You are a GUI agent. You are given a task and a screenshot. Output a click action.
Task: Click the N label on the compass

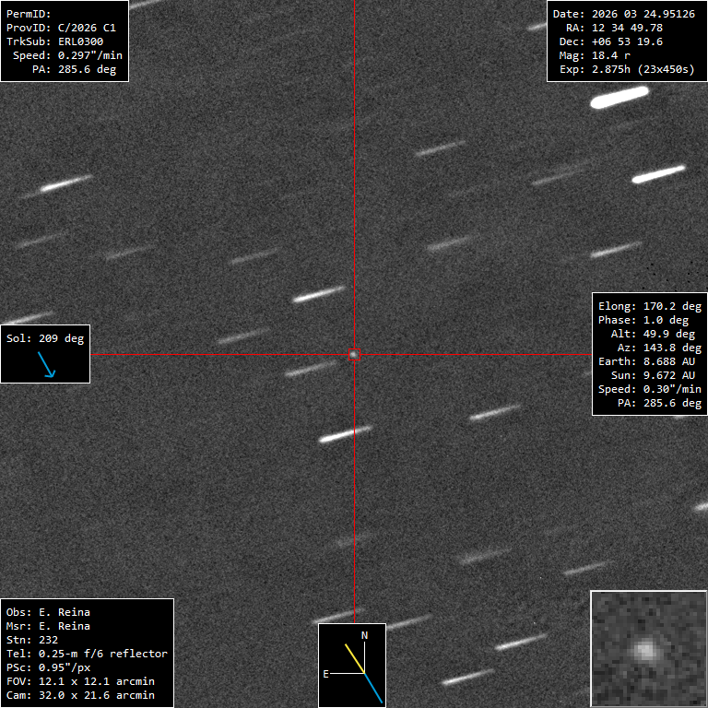[364, 636]
